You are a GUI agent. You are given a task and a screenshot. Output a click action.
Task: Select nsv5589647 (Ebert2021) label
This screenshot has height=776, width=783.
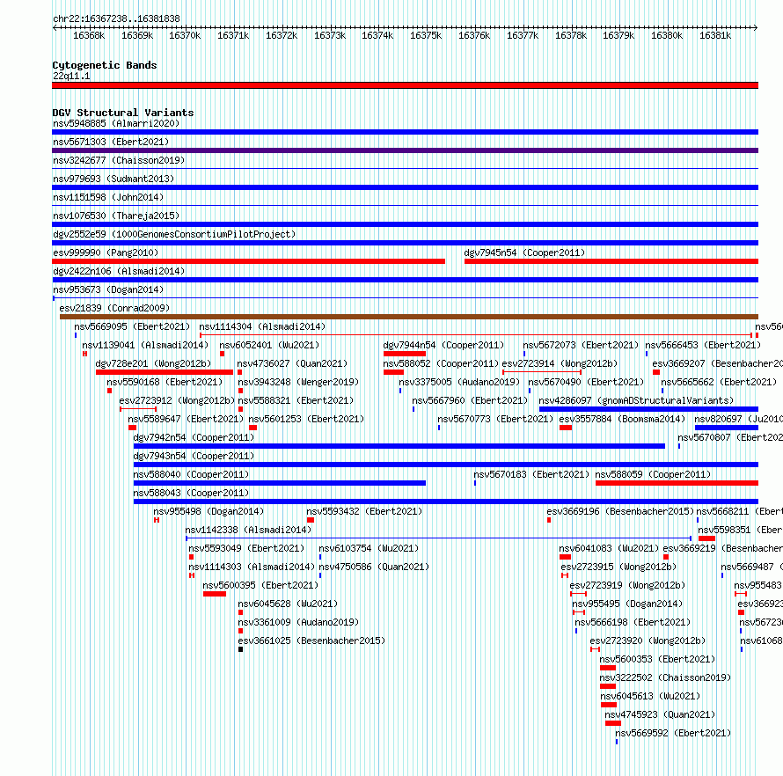(x=186, y=419)
